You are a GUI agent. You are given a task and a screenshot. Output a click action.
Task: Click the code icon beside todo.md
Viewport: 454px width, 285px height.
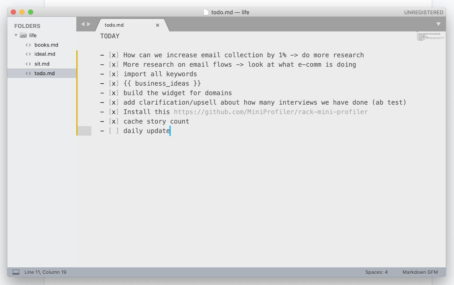28,73
